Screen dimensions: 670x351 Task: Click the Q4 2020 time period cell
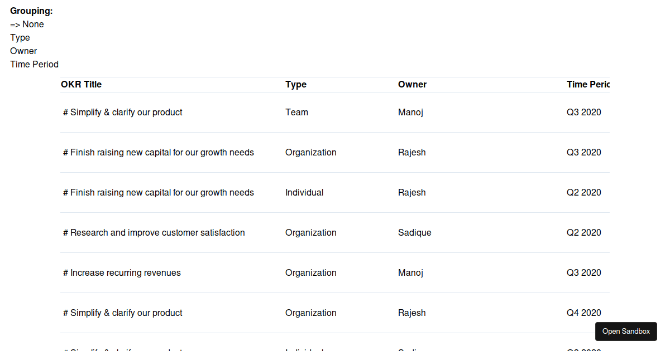pyautogui.click(x=583, y=313)
